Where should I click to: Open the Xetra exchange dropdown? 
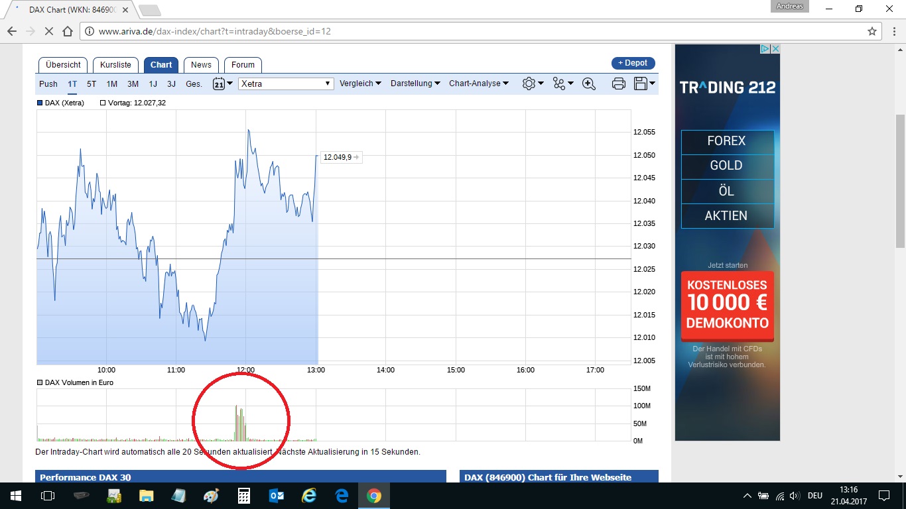(x=285, y=84)
